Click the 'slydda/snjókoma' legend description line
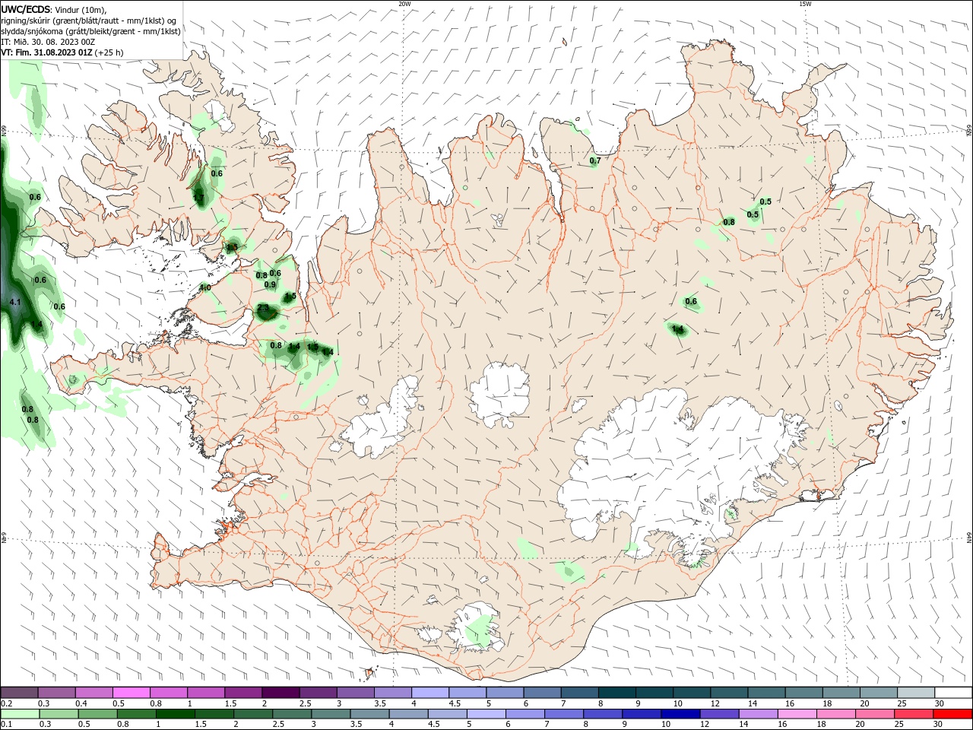This screenshot has height=730, width=973. point(90,31)
